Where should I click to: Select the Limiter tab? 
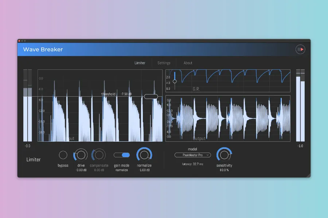[140, 63]
